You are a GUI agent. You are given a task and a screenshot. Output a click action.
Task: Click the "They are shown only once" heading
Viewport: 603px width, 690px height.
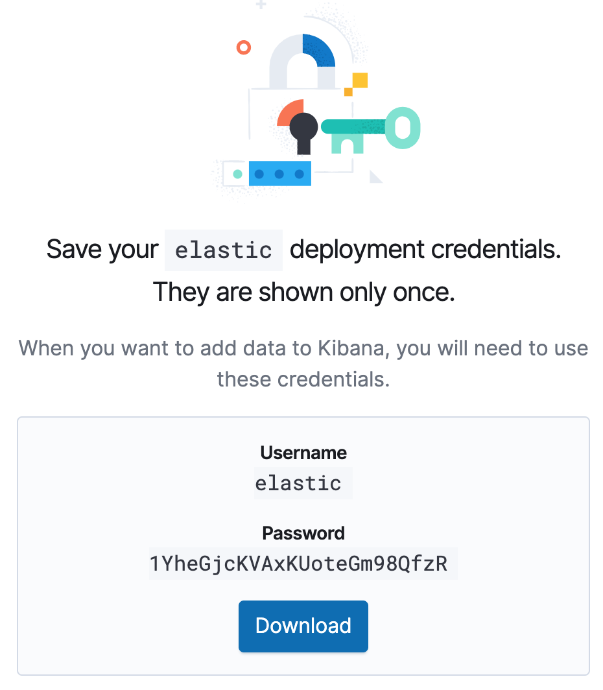point(303,292)
